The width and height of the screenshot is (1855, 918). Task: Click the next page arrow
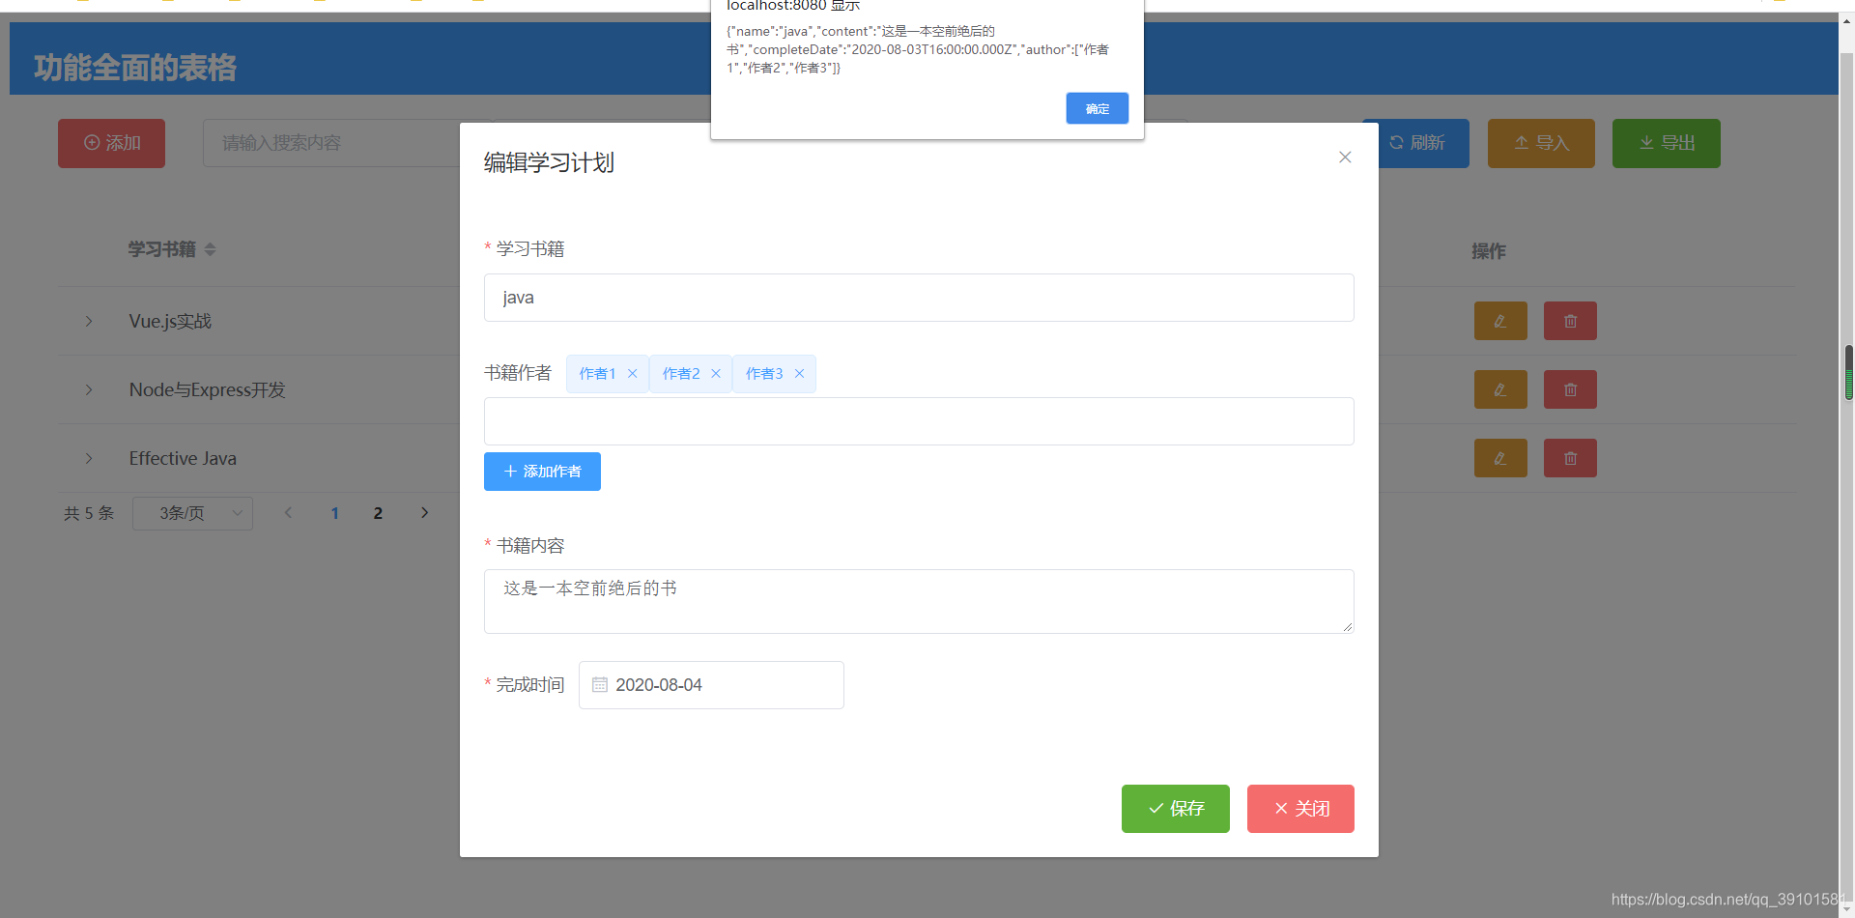pos(424,513)
